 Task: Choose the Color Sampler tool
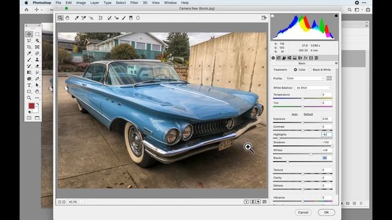83,18
